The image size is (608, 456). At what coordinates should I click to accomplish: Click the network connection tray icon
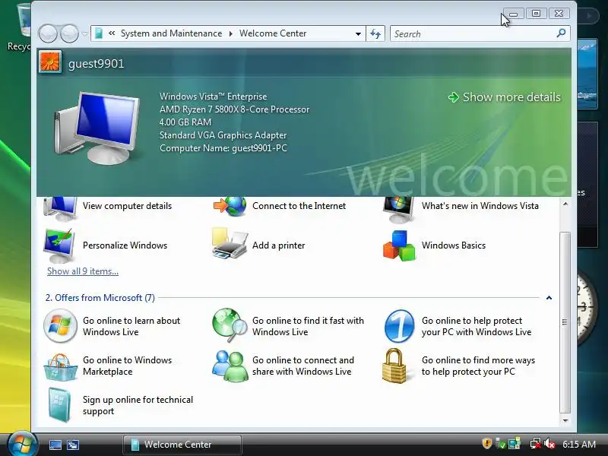click(x=536, y=444)
